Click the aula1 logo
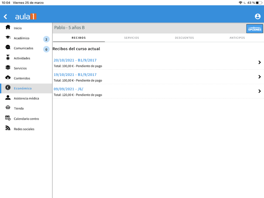 (x=26, y=16)
